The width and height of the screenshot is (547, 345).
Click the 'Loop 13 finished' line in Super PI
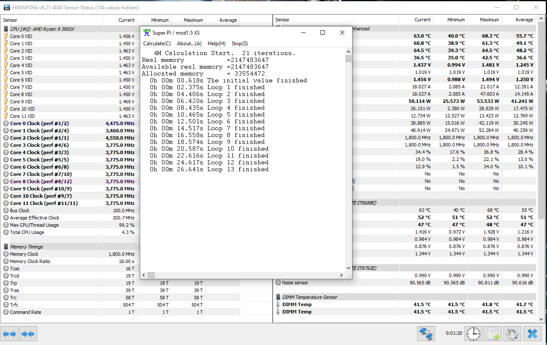[209, 170]
